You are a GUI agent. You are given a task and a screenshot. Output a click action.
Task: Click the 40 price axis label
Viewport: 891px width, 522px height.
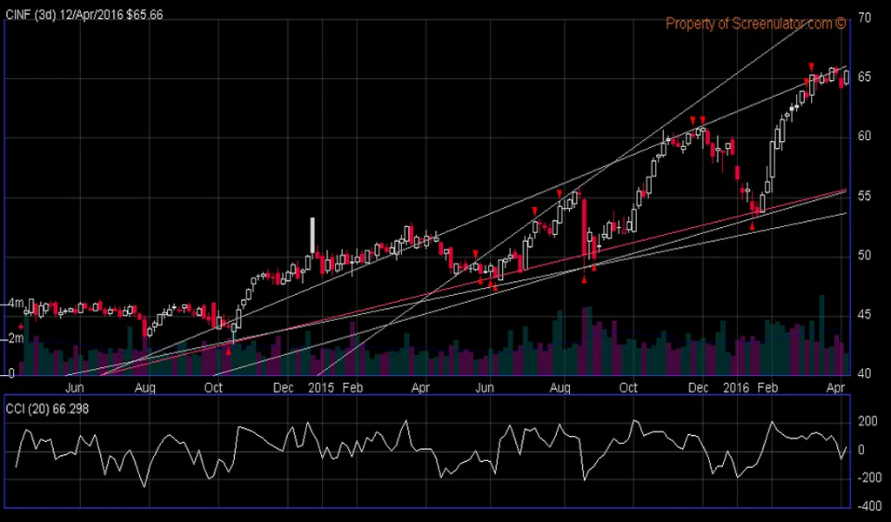pos(864,374)
